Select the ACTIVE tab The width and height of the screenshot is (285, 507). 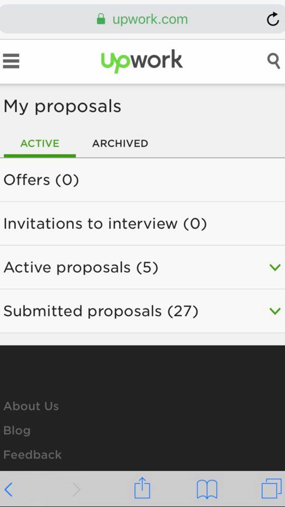click(x=40, y=143)
